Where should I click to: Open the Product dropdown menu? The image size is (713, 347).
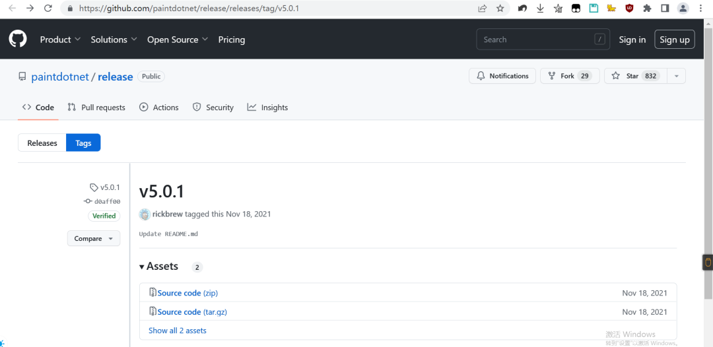pyautogui.click(x=60, y=40)
